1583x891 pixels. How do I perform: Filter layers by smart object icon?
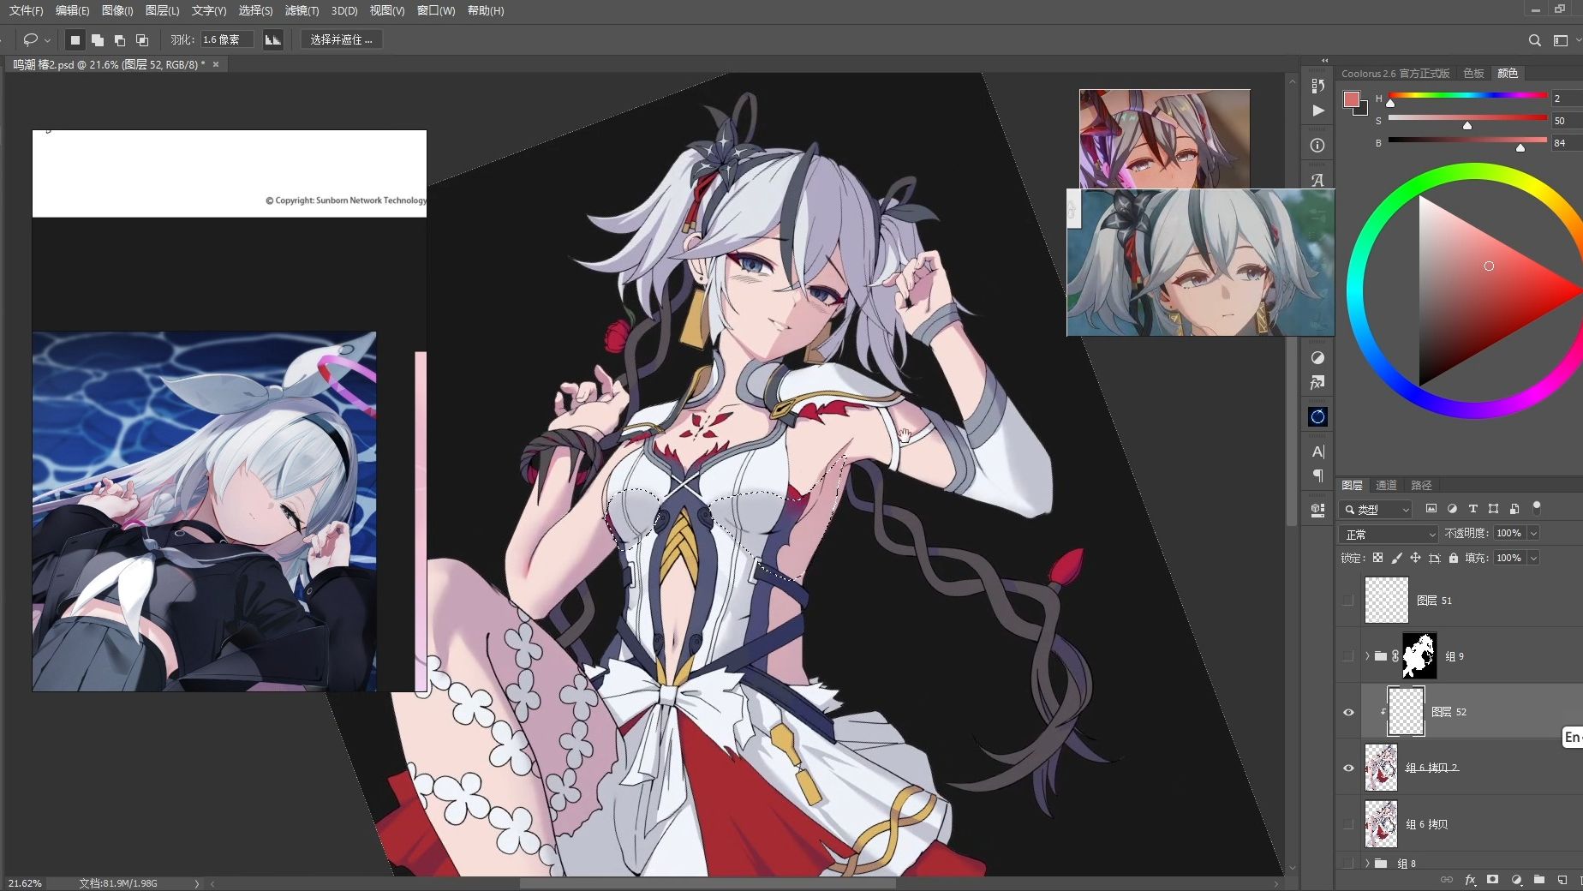1514,509
